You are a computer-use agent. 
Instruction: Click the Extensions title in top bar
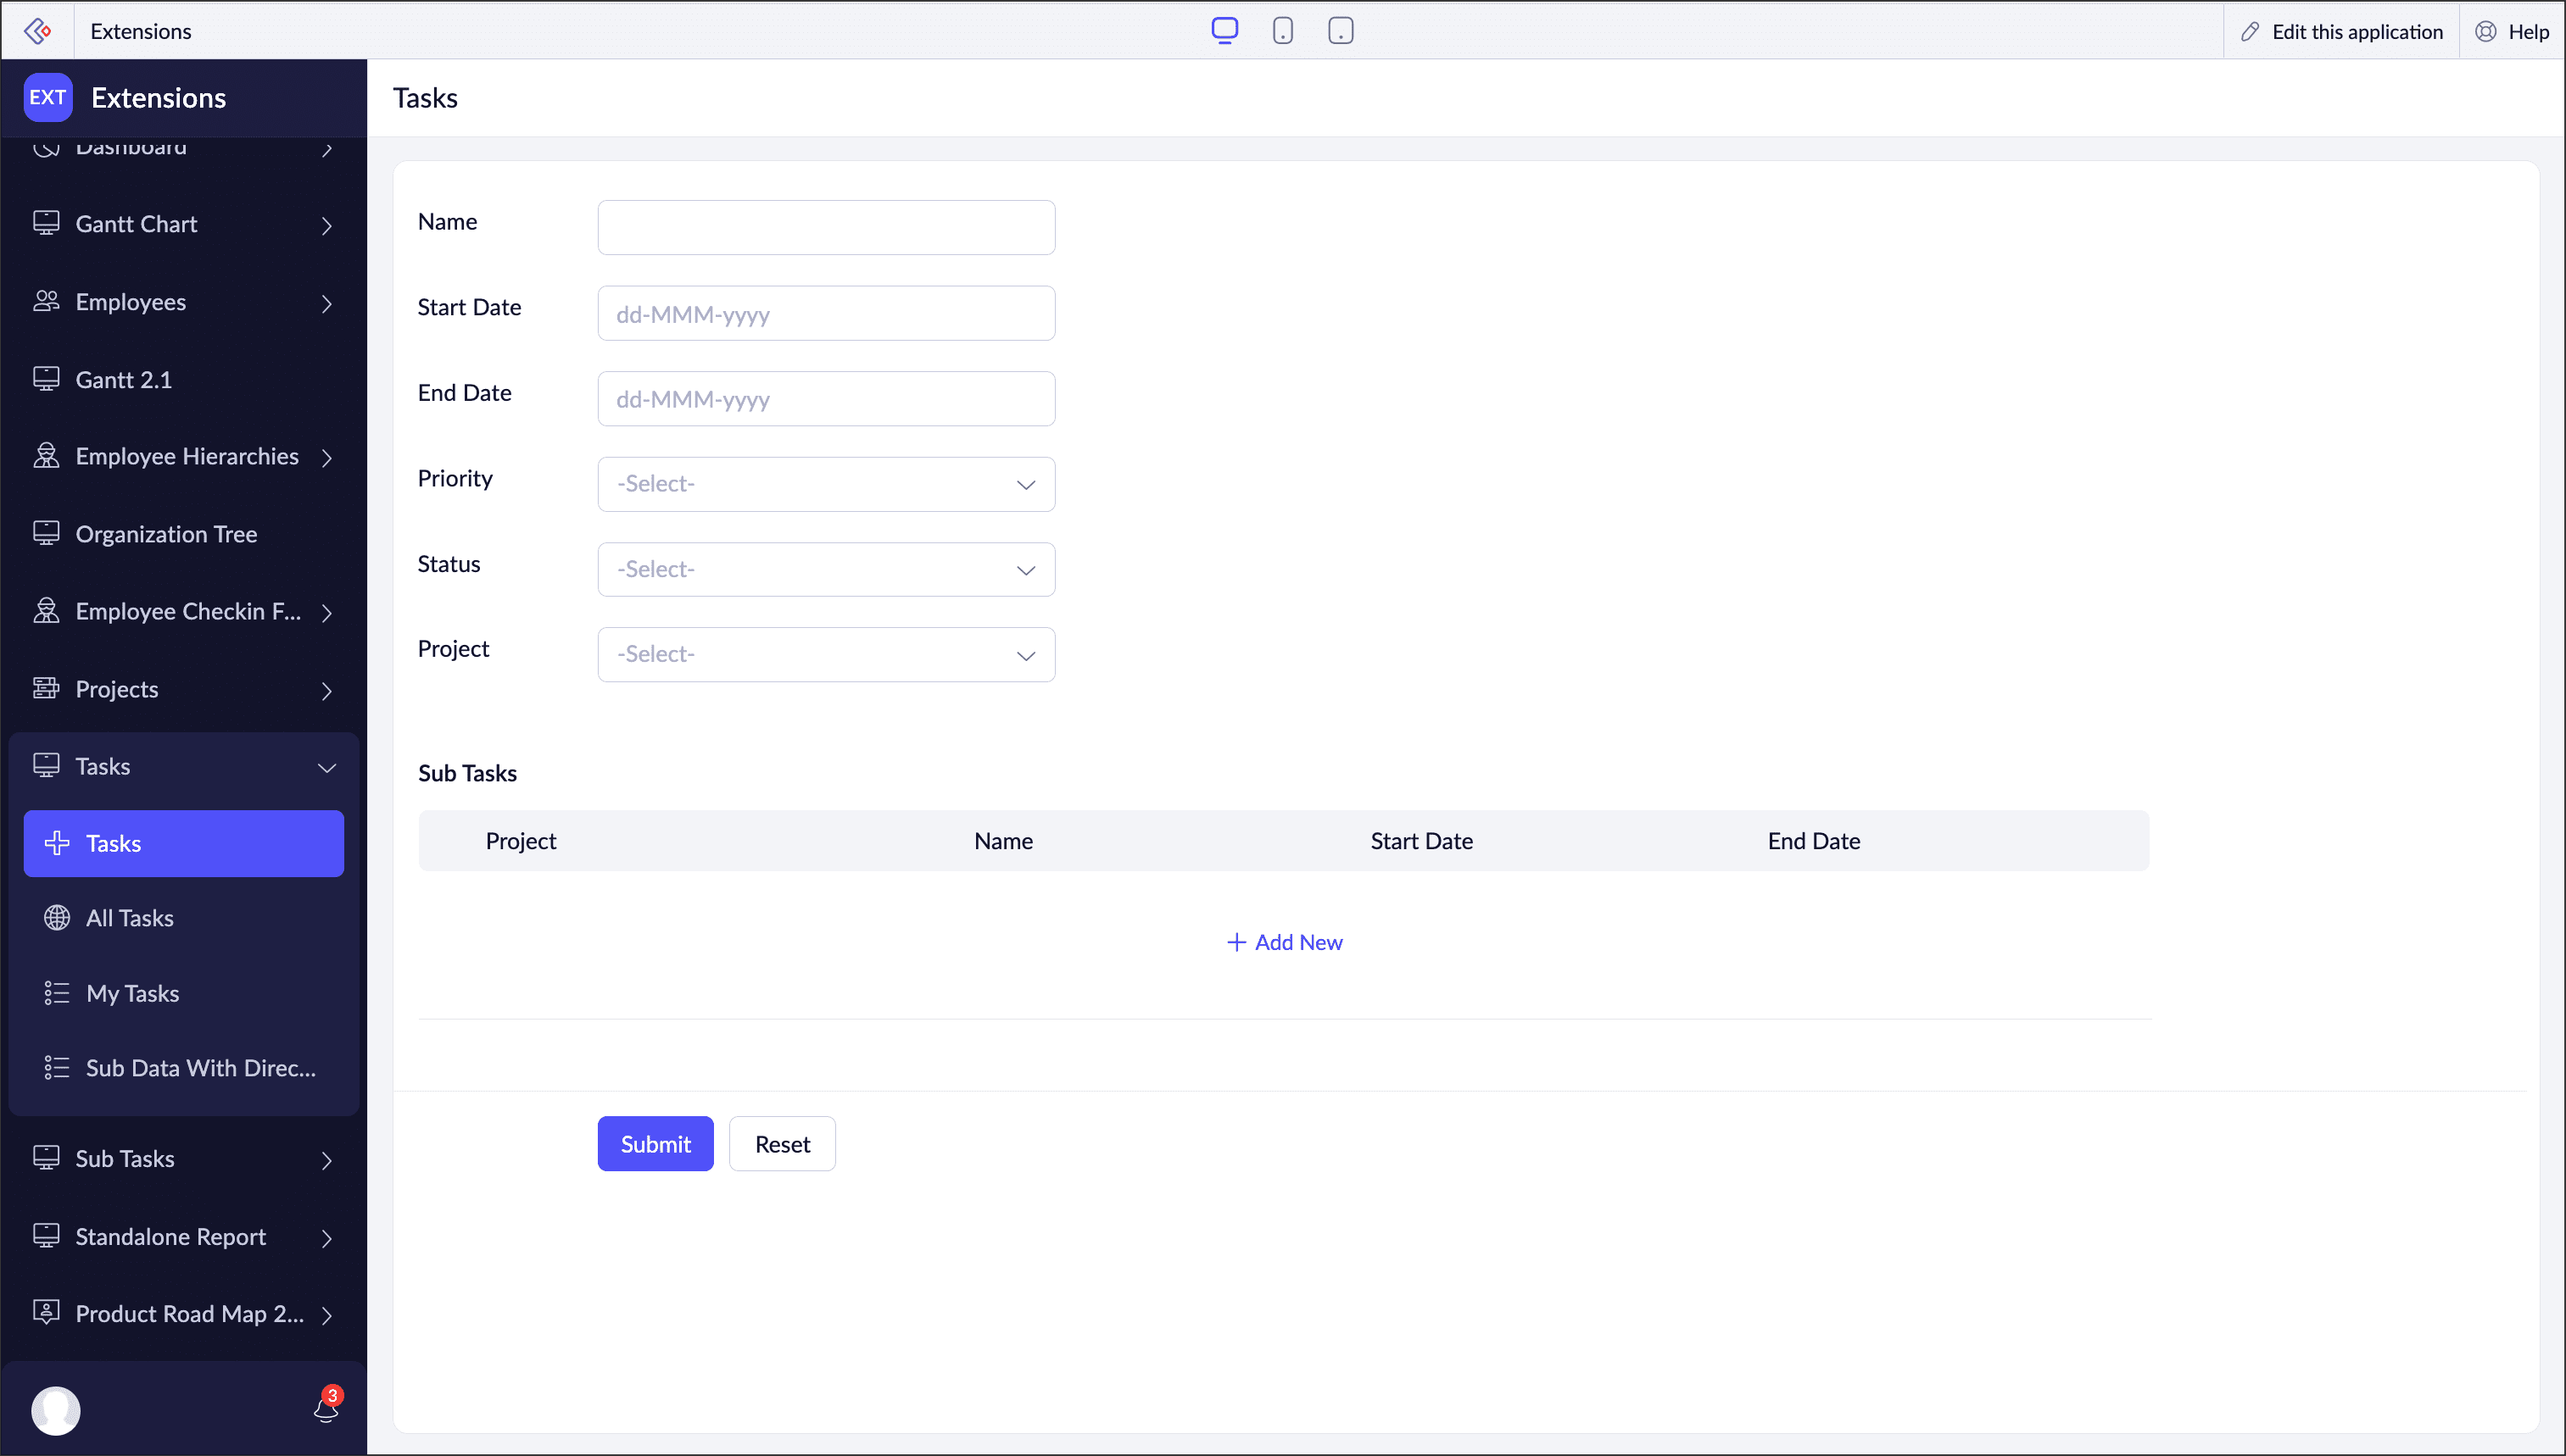(141, 31)
